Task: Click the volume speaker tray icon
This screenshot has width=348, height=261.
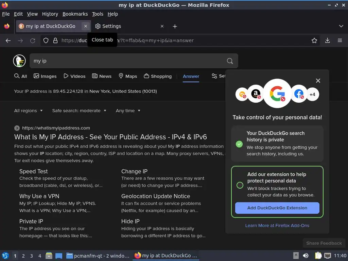Action: pyautogui.click(x=306, y=256)
